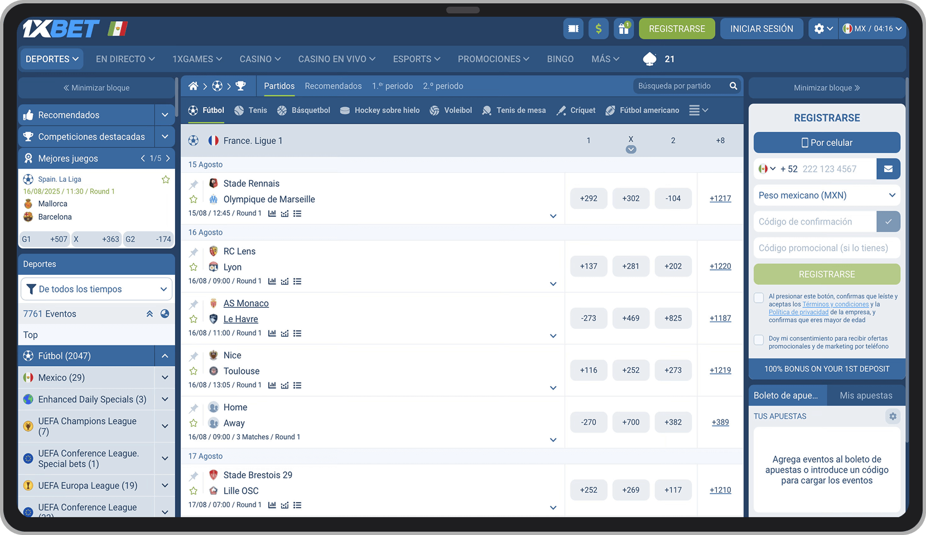Open Peso mexicano (MXN) currency dropdown
The image size is (926, 535).
(827, 195)
